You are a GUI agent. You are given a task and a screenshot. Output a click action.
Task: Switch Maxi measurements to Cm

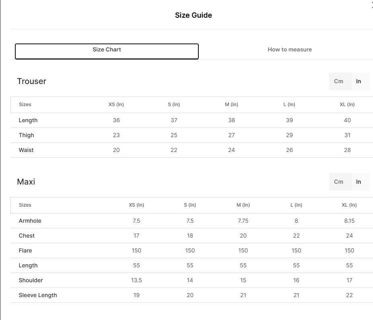(338, 182)
